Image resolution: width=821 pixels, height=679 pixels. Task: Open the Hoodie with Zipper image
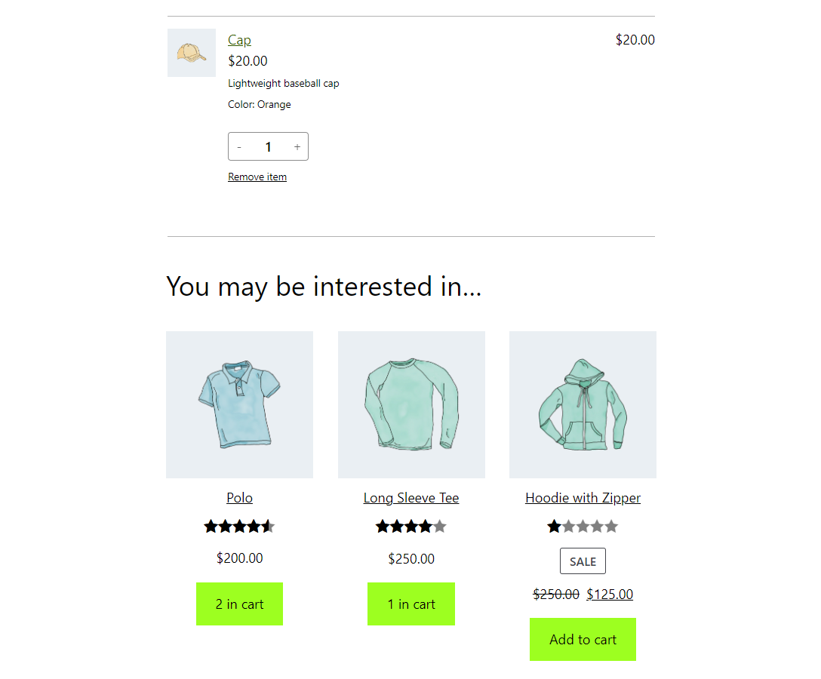tap(583, 404)
